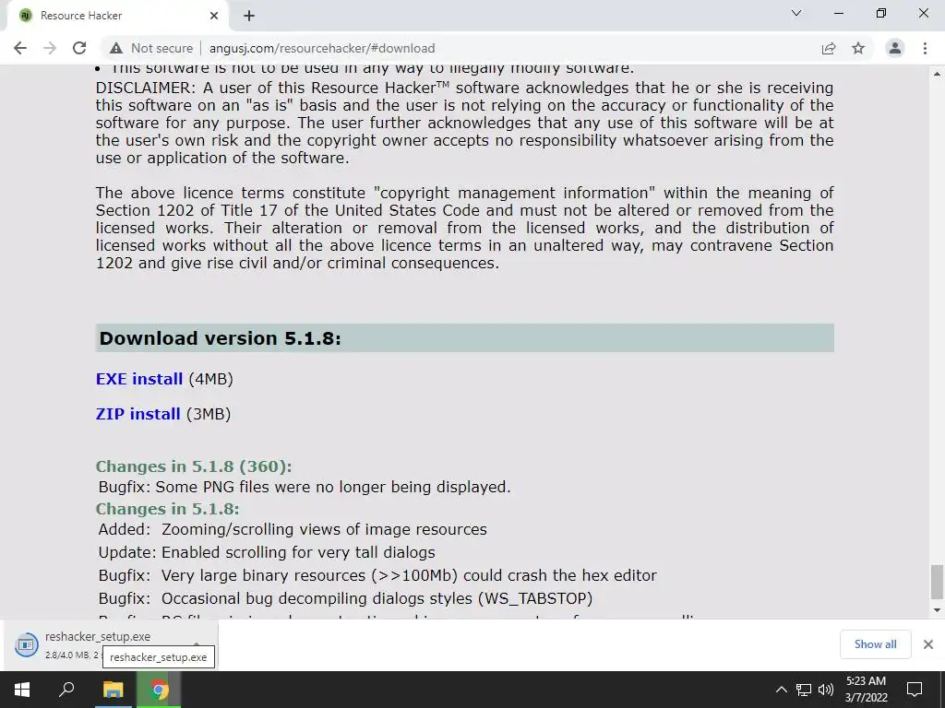Open the volume tray icon

pyautogui.click(x=826, y=690)
